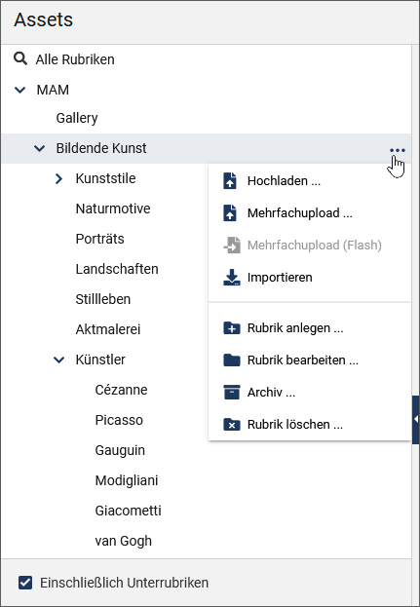Screen dimensions: 420x607
Task: Click the Archiv box icon
Action: 232,392
